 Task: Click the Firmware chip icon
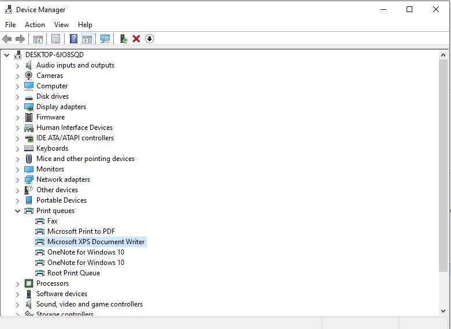coord(29,117)
